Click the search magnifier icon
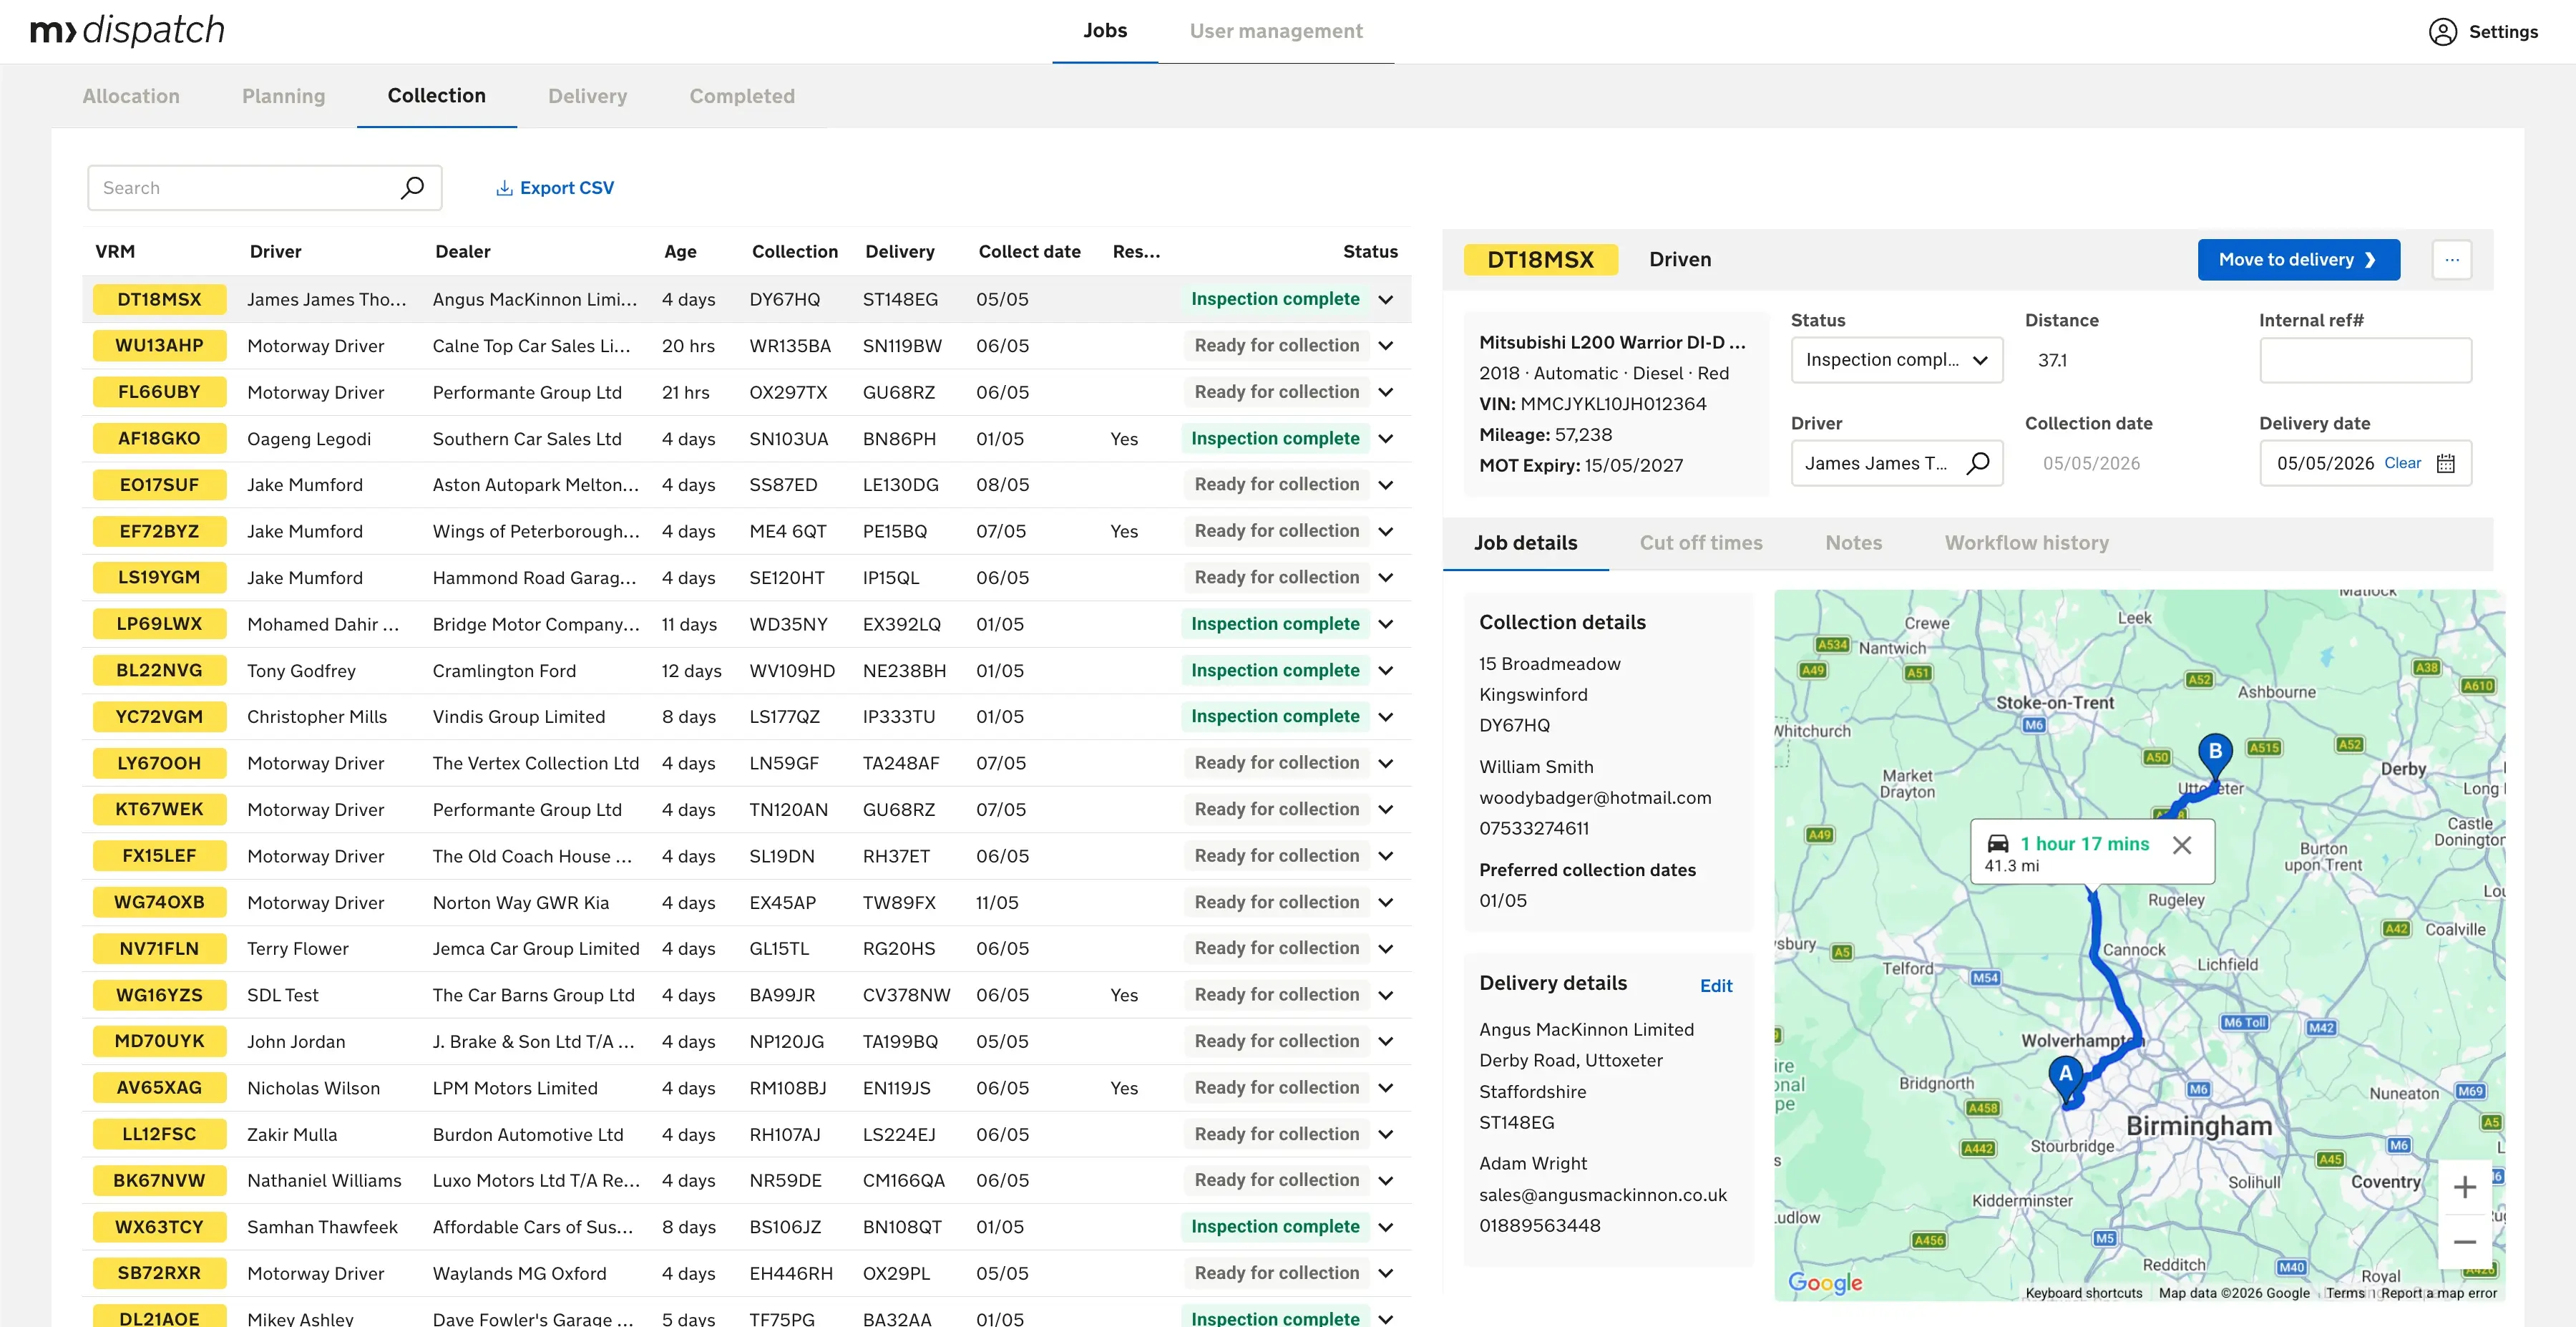The width and height of the screenshot is (2576, 1327). pos(412,188)
